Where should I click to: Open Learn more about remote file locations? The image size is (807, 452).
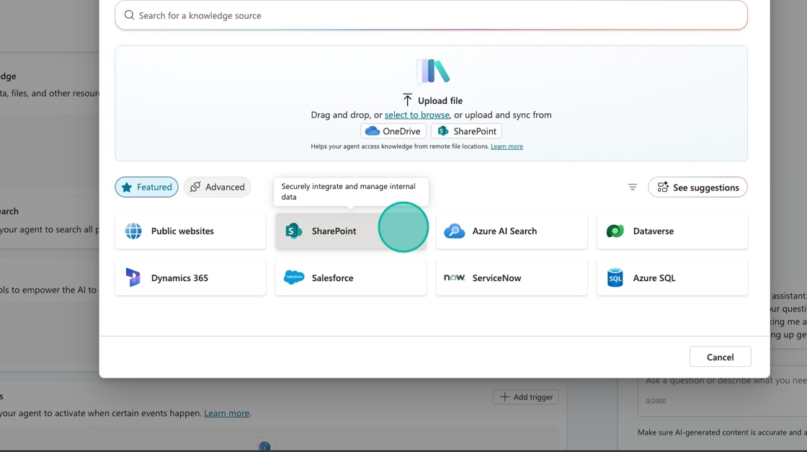click(507, 146)
